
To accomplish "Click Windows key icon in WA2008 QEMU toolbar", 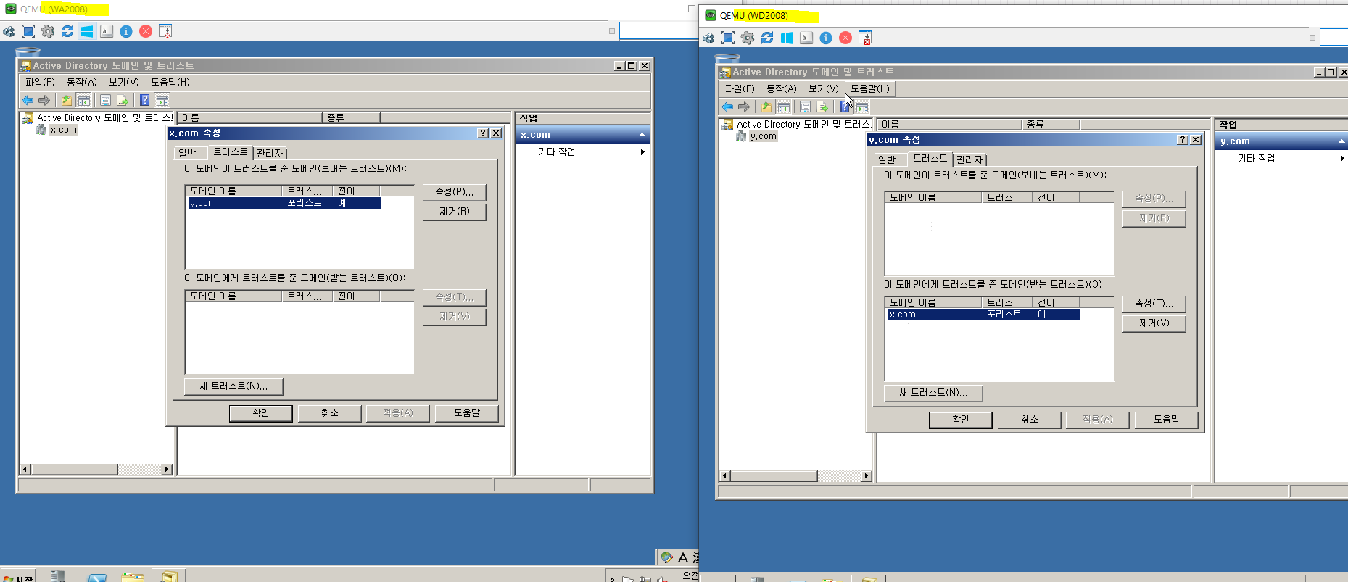I will 87,31.
